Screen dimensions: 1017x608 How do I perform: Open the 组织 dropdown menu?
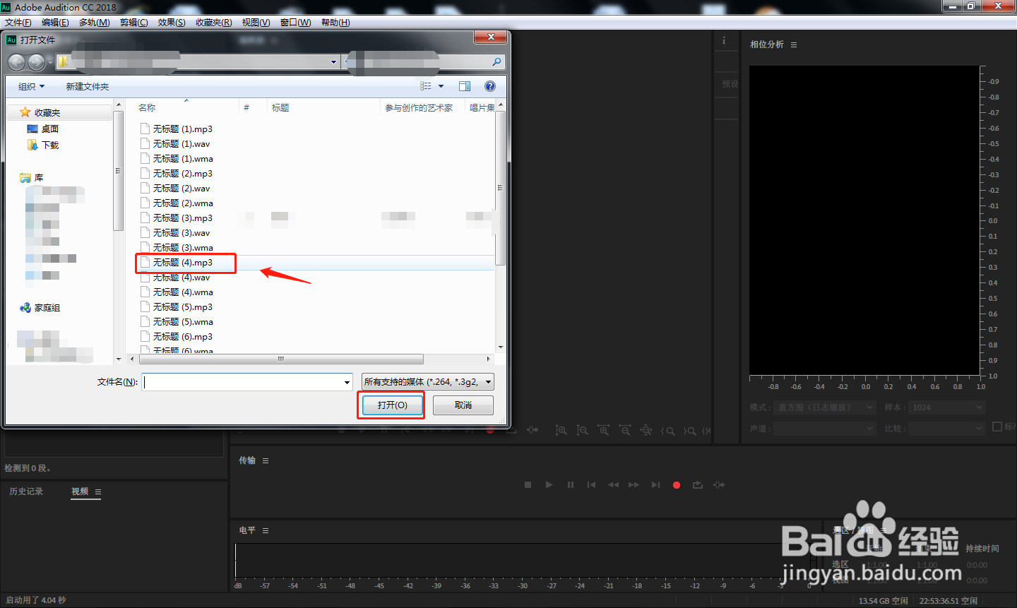(32, 87)
